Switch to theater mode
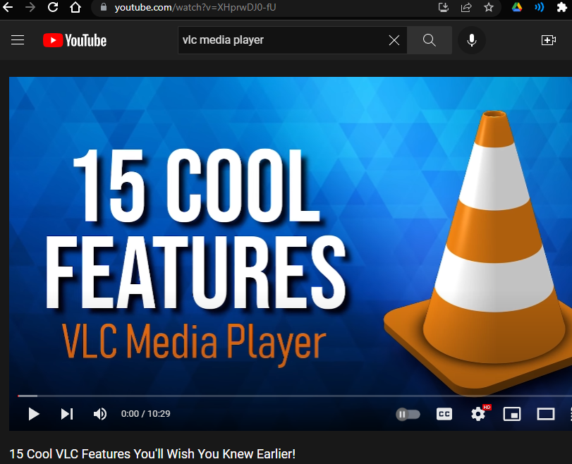Viewport: 572px width, 464px height. [546, 414]
